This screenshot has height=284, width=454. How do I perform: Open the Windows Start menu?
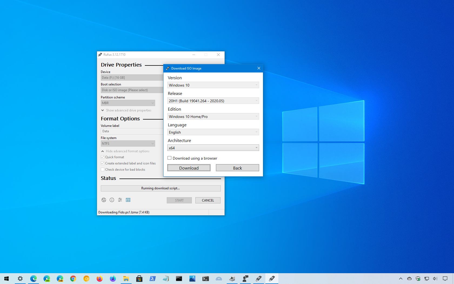point(6,279)
